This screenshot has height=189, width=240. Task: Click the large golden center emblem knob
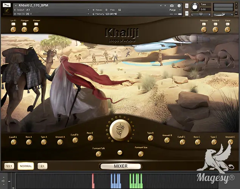tap(120, 130)
